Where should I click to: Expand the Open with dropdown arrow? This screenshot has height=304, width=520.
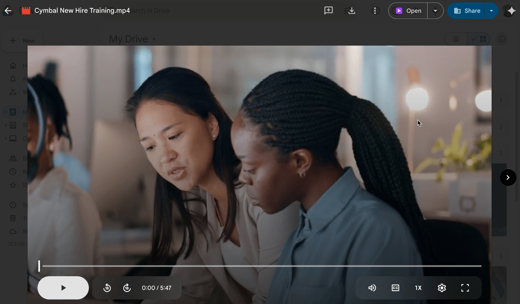435,11
